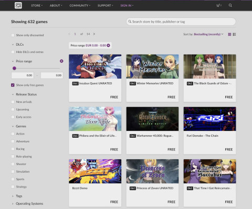
Task: Click the price range slider track
Action: tap(36, 68)
